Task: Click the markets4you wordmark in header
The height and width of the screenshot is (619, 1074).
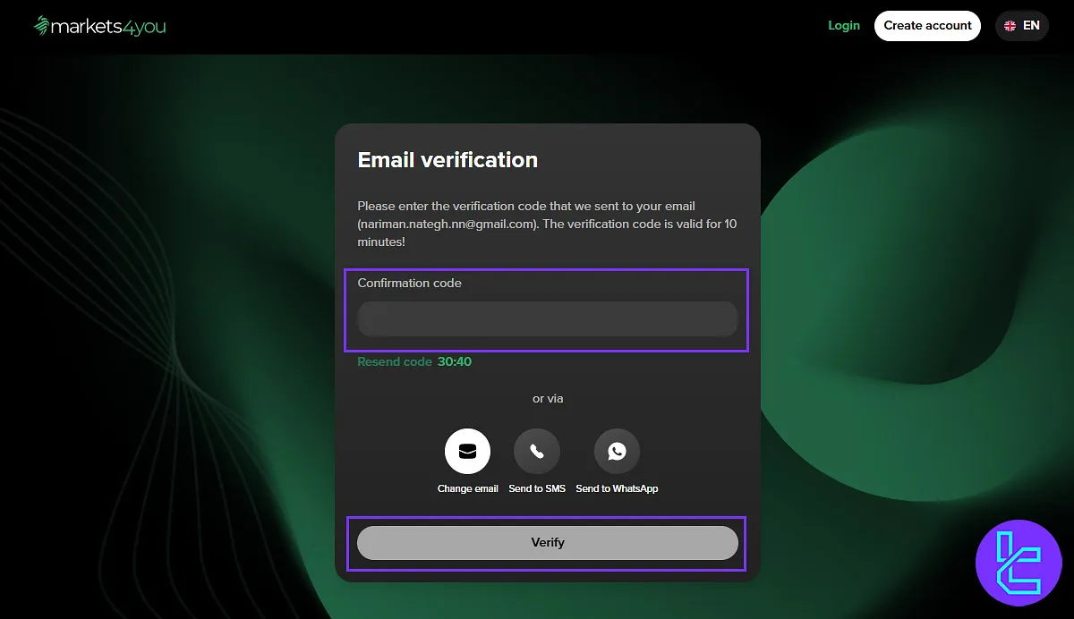Action: tap(107, 26)
